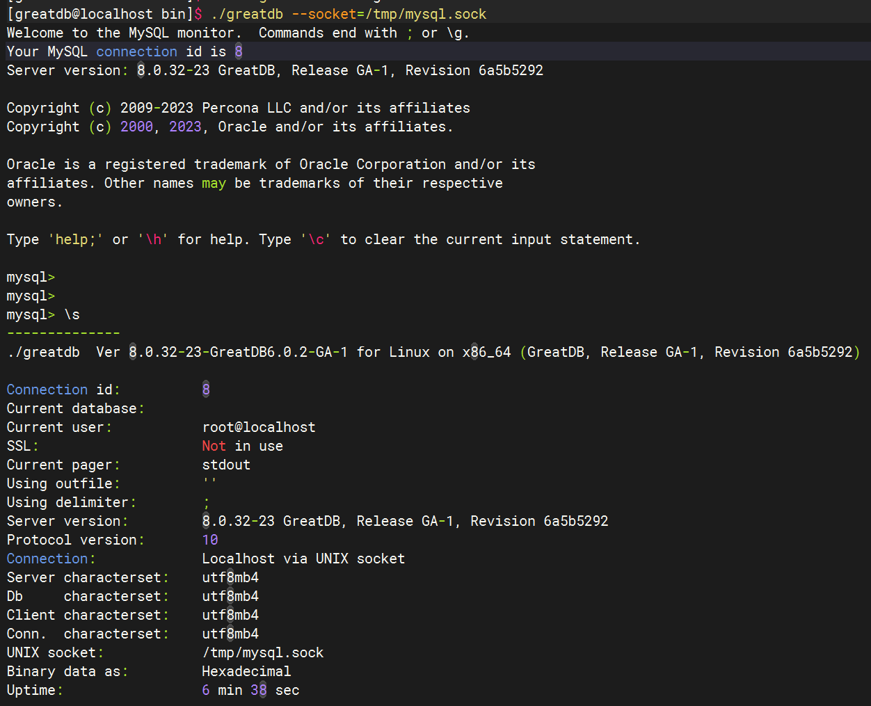The height and width of the screenshot is (706, 871).
Task: Click the protocol version value '10'
Action: pos(210,540)
